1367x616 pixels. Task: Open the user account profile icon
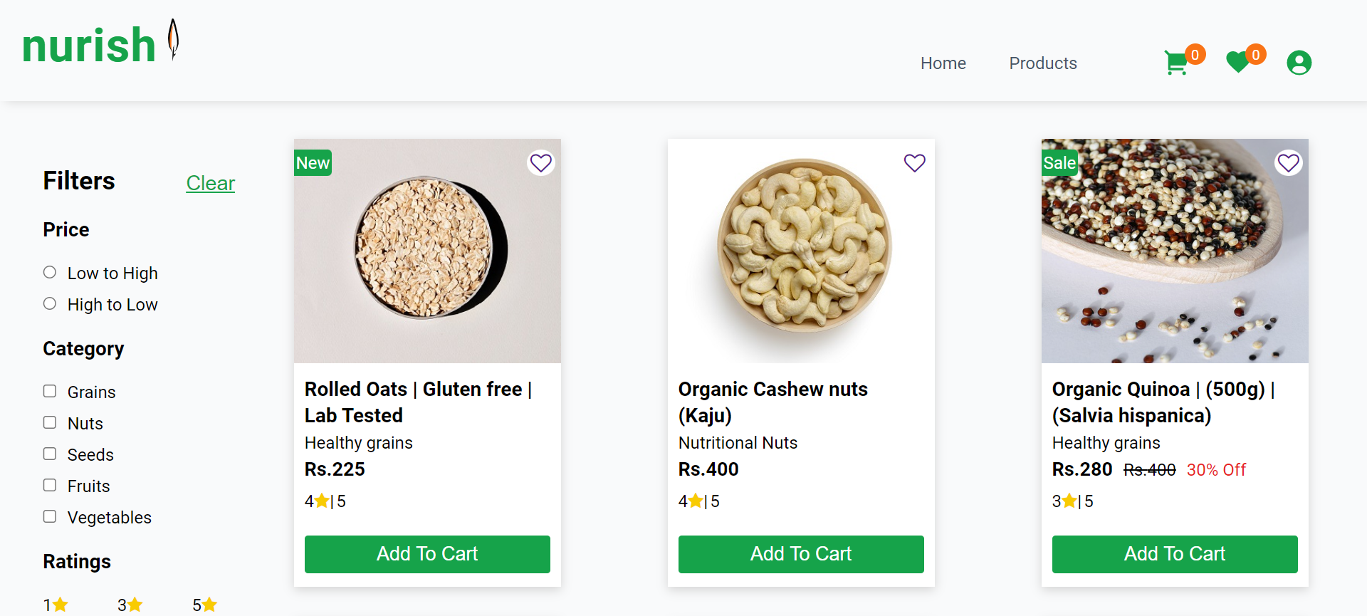click(1299, 63)
